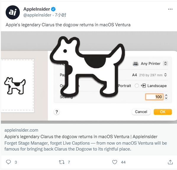Click the blue verified badge
Viewport: 177px width, 170px height.
[x=53, y=9]
